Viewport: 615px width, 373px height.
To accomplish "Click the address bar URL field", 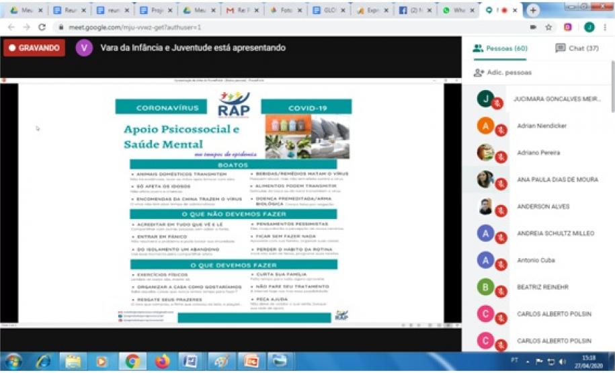I will 269,27.
